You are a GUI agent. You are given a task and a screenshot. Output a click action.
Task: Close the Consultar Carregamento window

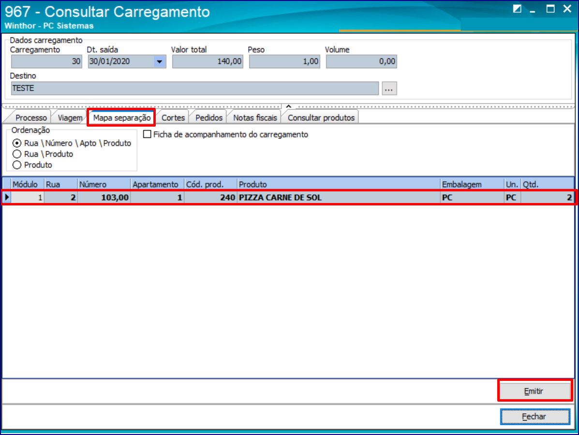click(x=567, y=9)
